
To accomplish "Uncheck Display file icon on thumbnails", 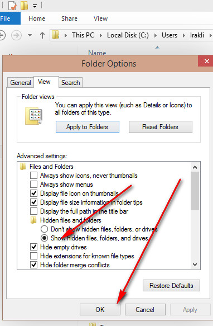I will tap(33, 193).
